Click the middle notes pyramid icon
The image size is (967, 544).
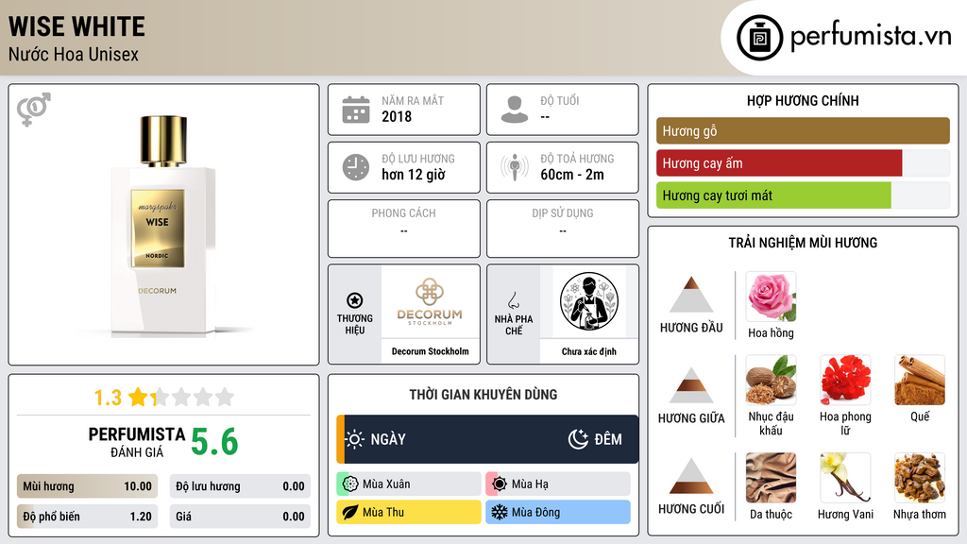click(x=691, y=385)
